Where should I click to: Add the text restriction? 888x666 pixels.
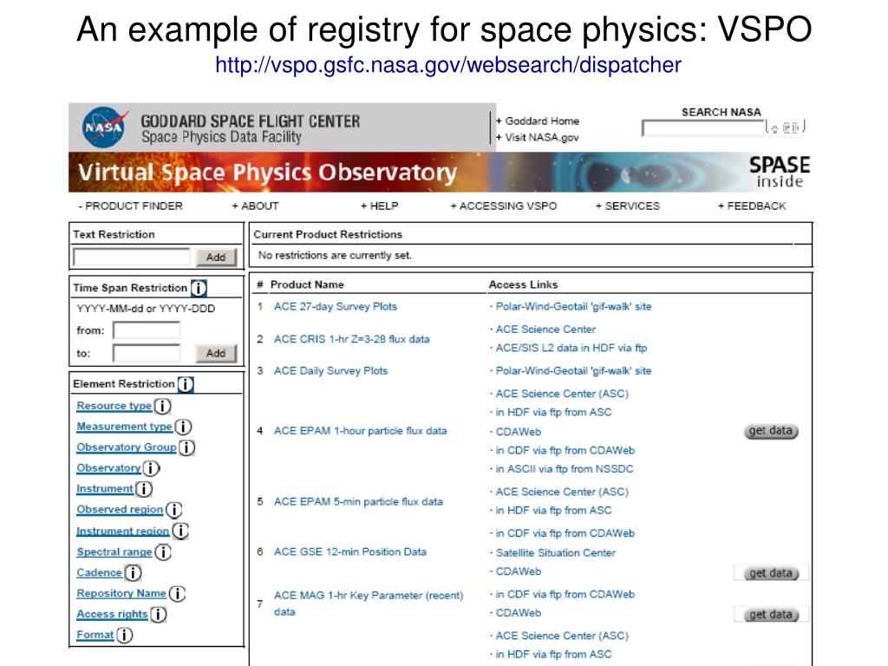click(x=216, y=257)
